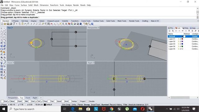
Task: Click the blue Help question mark icon
Action: tap(92, 24)
